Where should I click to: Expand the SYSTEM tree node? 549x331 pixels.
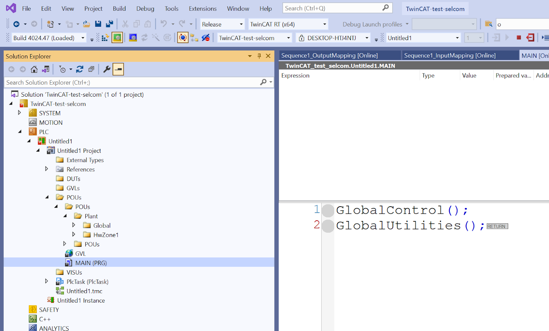[x=20, y=113]
